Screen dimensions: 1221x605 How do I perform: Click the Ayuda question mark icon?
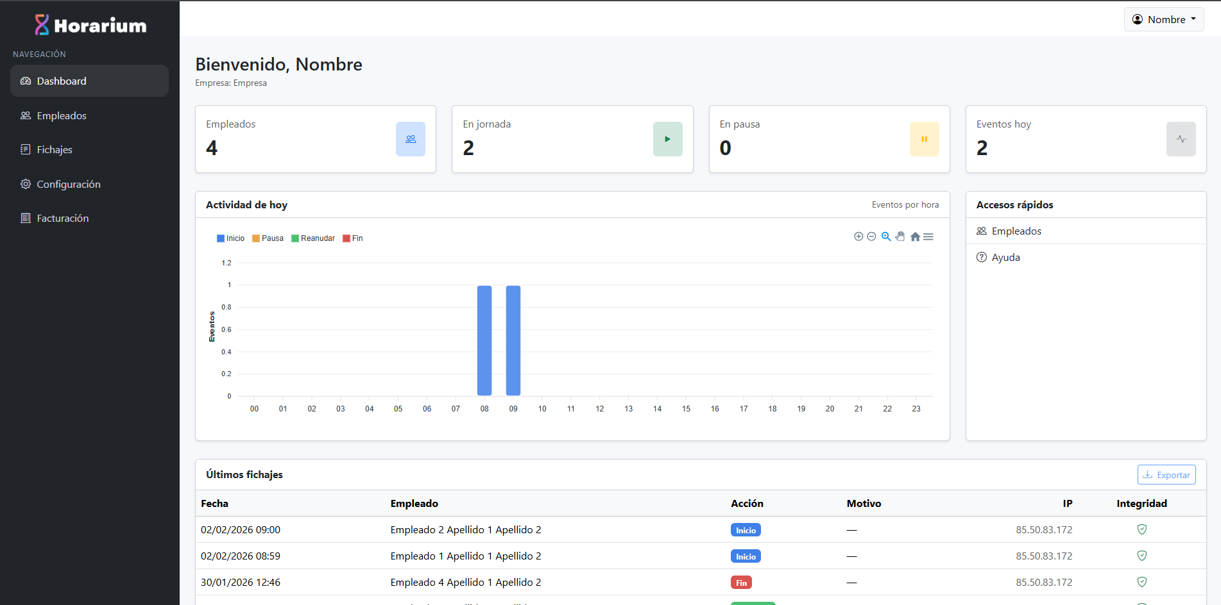[982, 257]
